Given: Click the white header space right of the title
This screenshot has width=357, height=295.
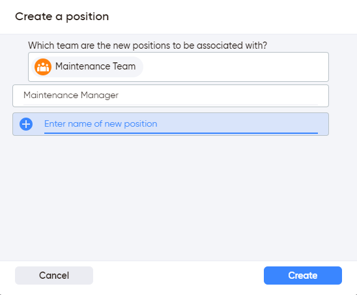Looking at the screenshot, I should tap(232, 17).
